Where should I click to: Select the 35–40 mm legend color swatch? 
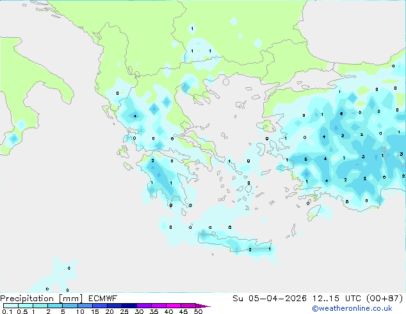click(x=159, y=306)
